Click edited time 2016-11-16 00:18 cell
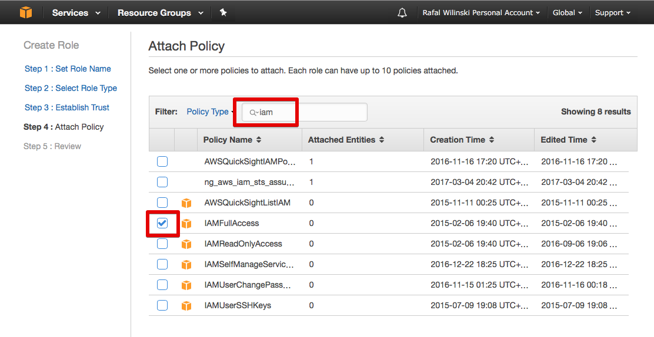 point(579,285)
